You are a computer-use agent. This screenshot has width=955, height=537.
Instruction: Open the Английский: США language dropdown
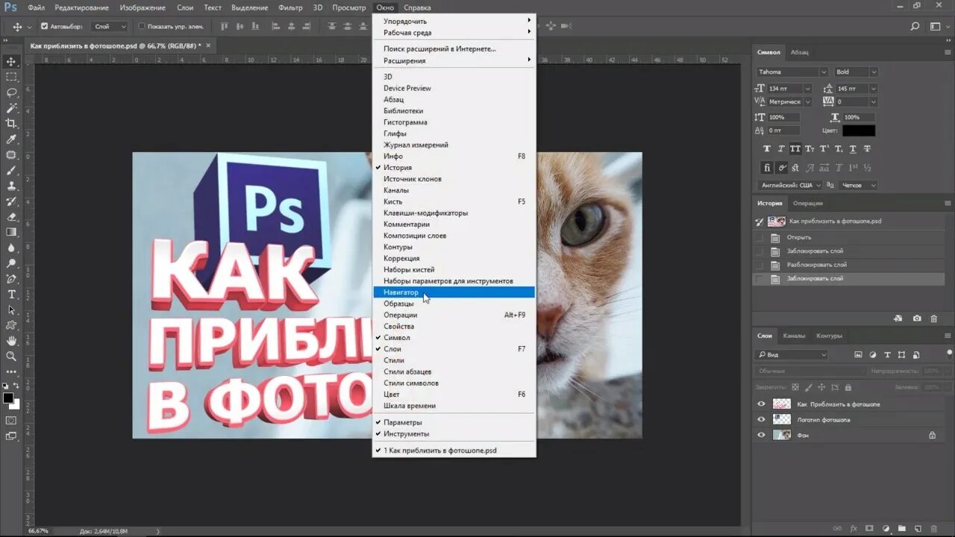pyautogui.click(x=790, y=185)
